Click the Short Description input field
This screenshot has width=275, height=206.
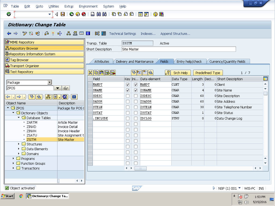coord(178,49)
